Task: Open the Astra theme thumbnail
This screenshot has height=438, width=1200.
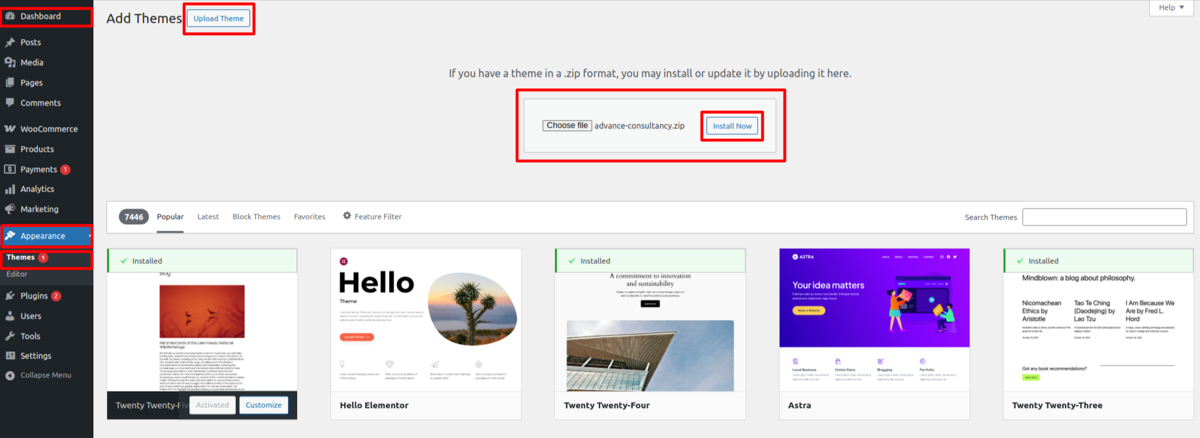Action: 874,319
